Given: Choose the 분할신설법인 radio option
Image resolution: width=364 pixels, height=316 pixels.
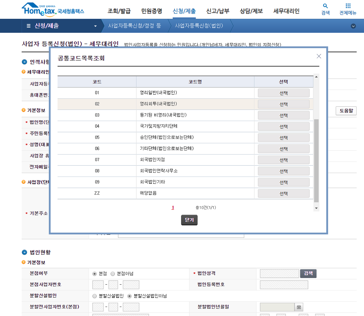Looking at the screenshot, I should click(x=95, y=296).
